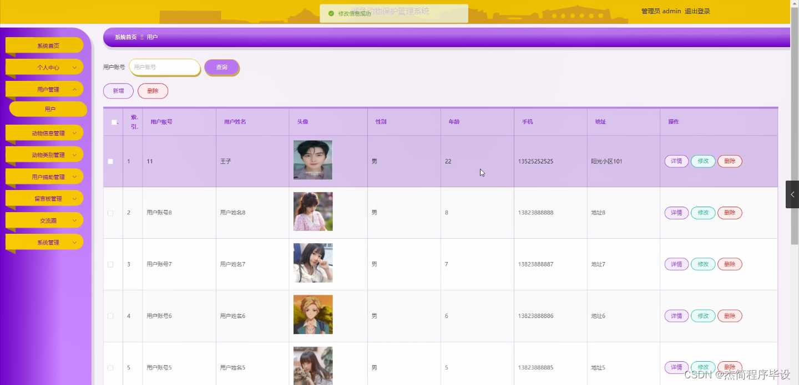Click phone number 13823888888
799x385 pixels.
pyautogui.click(x=535, y=213)
